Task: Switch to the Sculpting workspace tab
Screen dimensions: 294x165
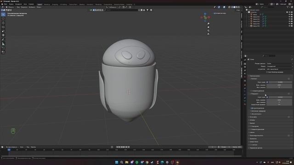Action: 55,4
